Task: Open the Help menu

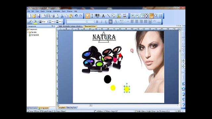Action: [76, 11]
